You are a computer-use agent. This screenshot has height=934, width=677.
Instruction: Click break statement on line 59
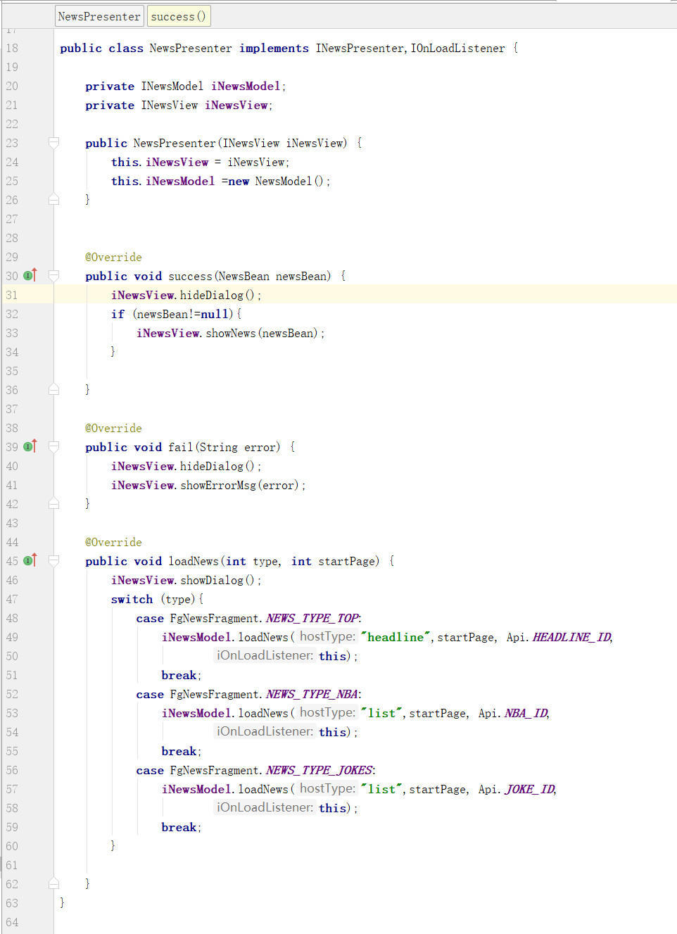pyautogui.click(x=179, y=827)
